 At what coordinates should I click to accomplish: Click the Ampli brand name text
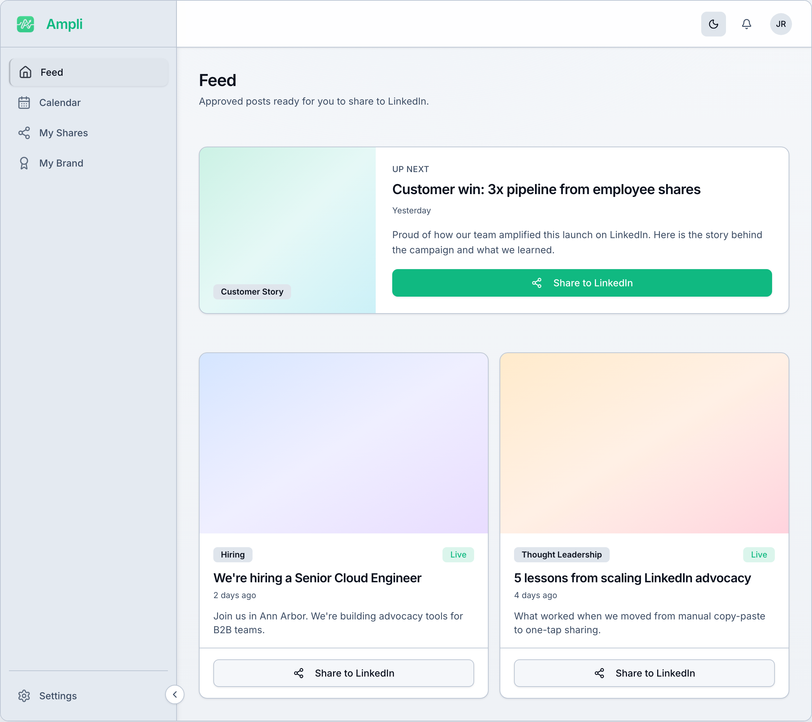(x=64, y=24)
